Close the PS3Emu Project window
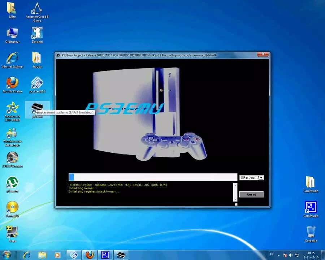Viewport: 325px width, 260px height. point(263,54)
